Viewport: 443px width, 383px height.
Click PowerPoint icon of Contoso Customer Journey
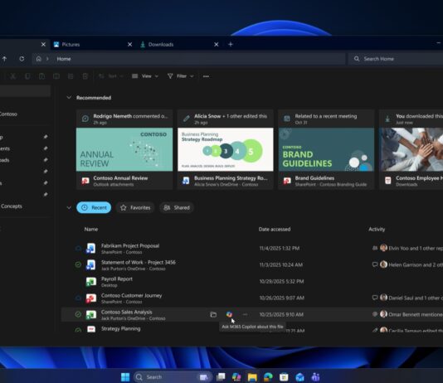point(90,298)
